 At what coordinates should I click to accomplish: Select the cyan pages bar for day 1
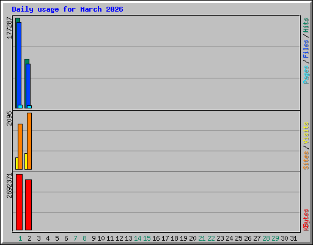(x=20, y=107)
